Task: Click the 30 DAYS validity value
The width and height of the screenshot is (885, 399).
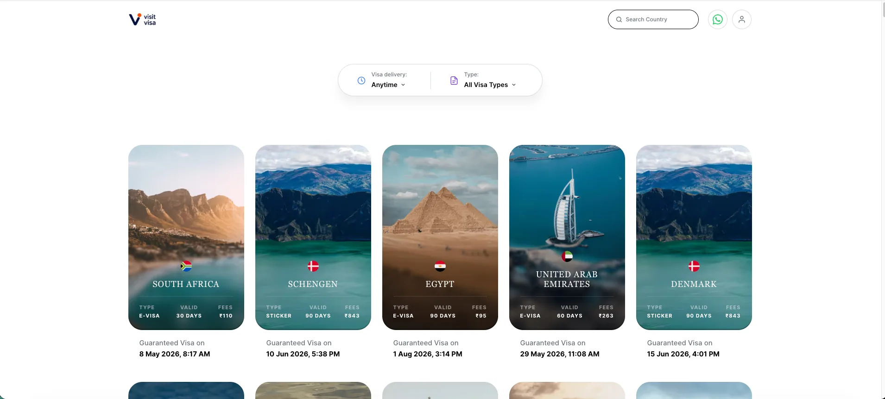Action: pos(189,316)
